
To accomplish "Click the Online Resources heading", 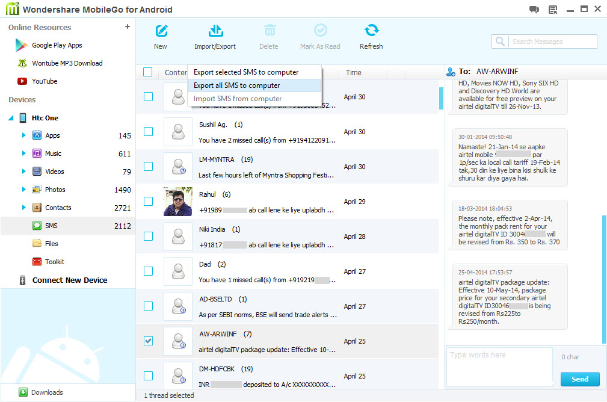I will point(40,28).
